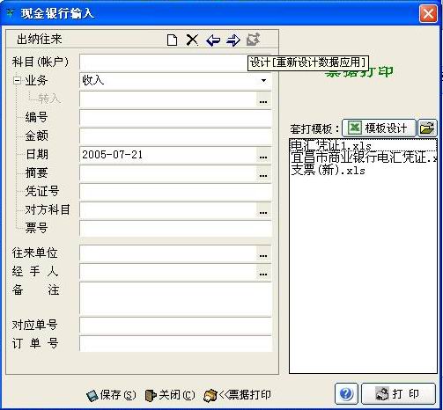Click the 打印 print button
This screenshot has width=443, height=410.
click(398, 393)
